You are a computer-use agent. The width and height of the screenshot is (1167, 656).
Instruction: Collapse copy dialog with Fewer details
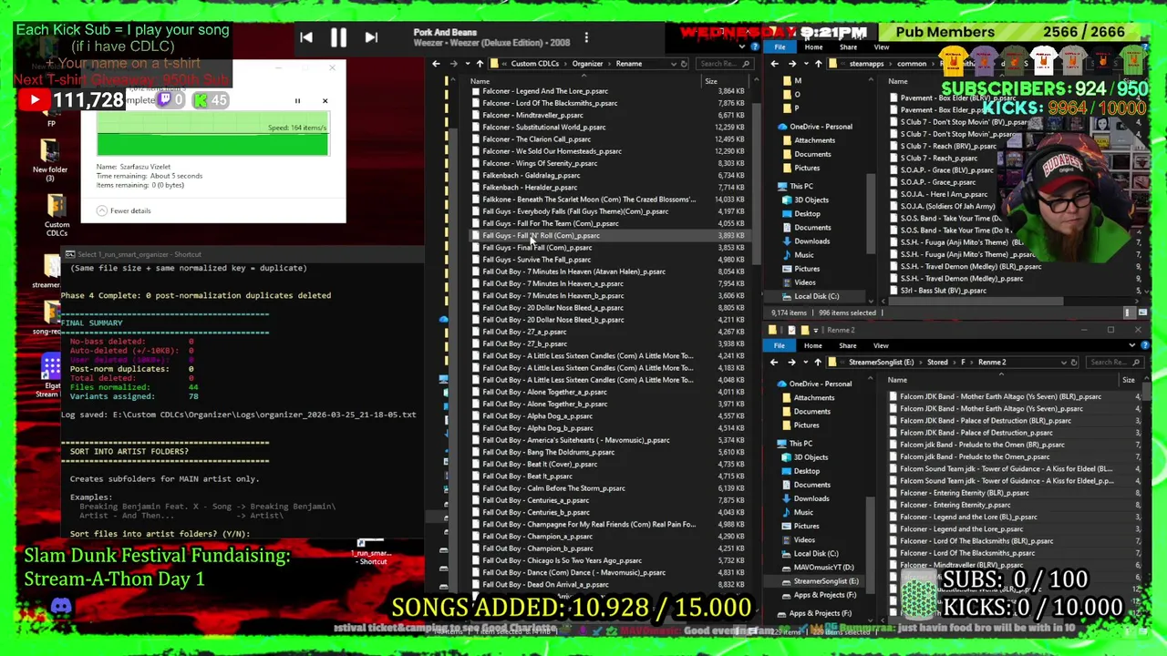click(x=123, y=210)
